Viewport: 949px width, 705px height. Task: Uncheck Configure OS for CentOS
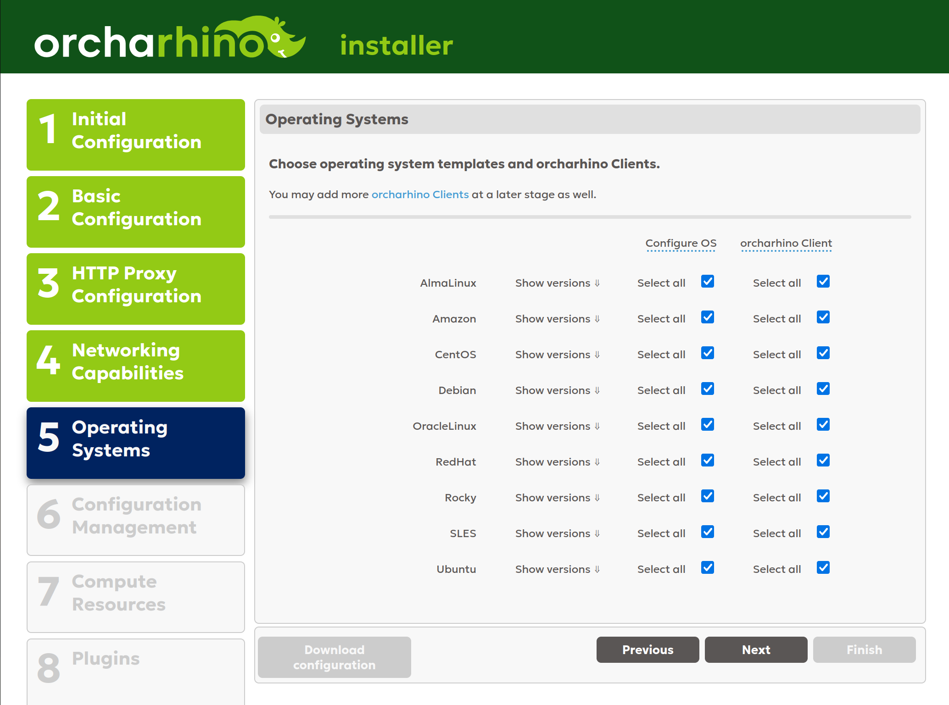(707, 353)
